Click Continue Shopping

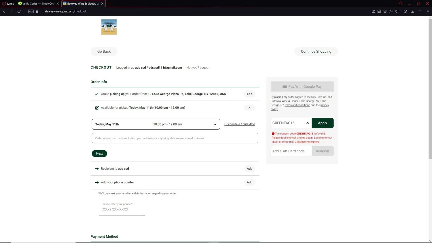[316, 52]
